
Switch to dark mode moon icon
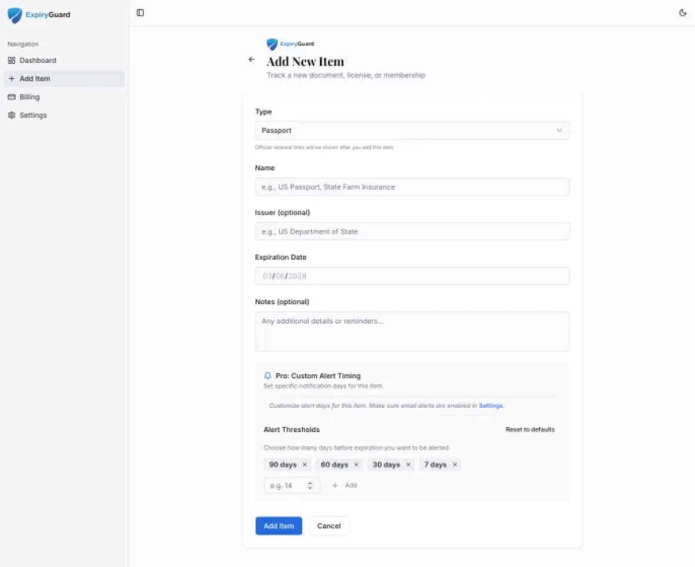pos(683,13)
